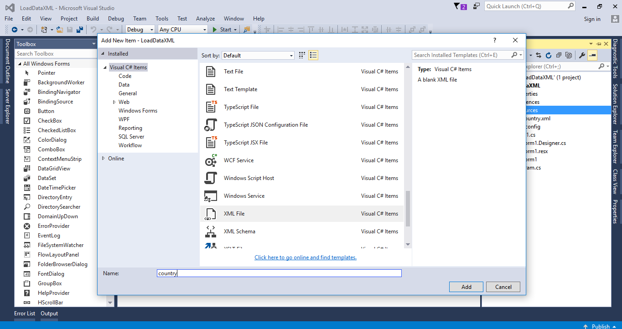Click the Open File folder icon
Viewport: 622px width, 329px height.
pos(59,30)
